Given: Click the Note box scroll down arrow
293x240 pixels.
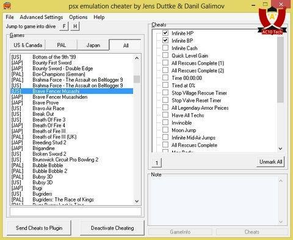Looking at the screenshot, I should (281, 222).
